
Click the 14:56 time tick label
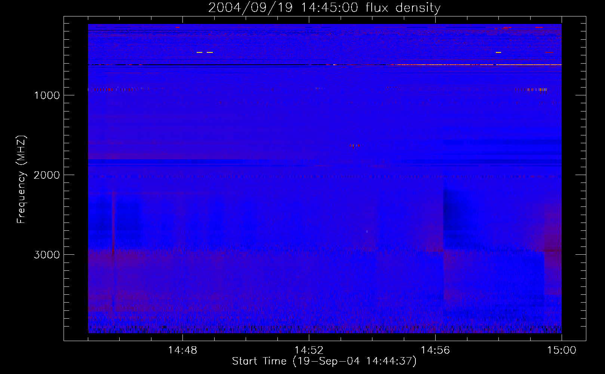pos(435,350)
